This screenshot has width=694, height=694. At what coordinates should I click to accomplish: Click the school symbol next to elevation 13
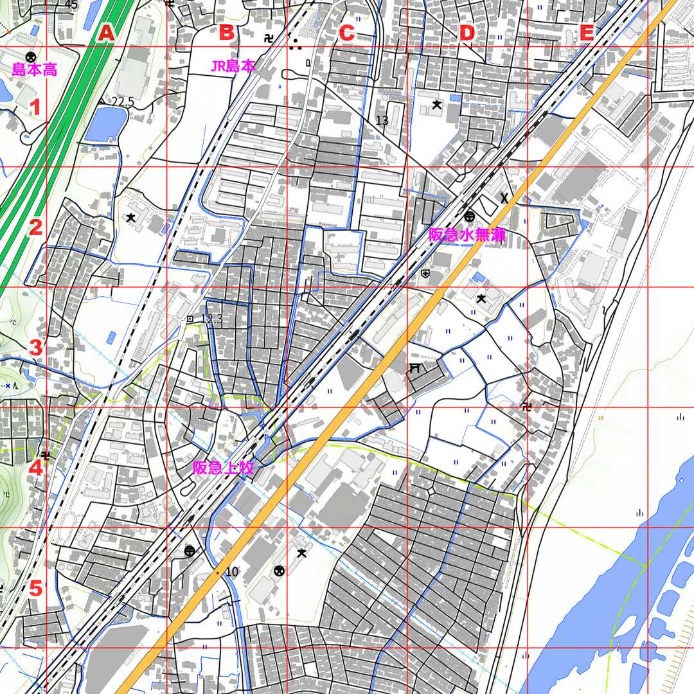437,105
